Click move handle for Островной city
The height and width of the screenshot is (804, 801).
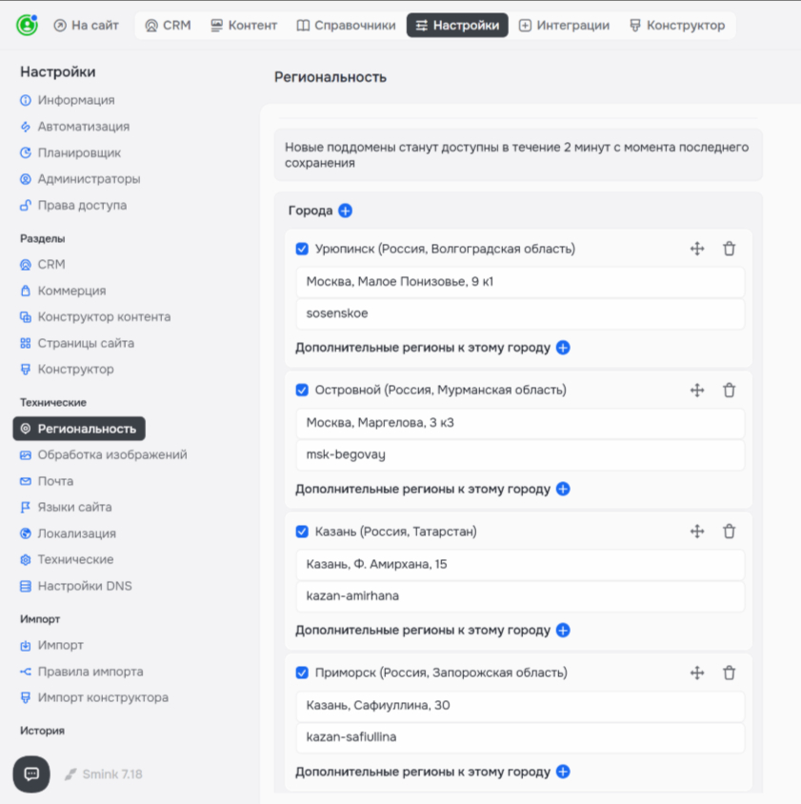coord(696,390)
